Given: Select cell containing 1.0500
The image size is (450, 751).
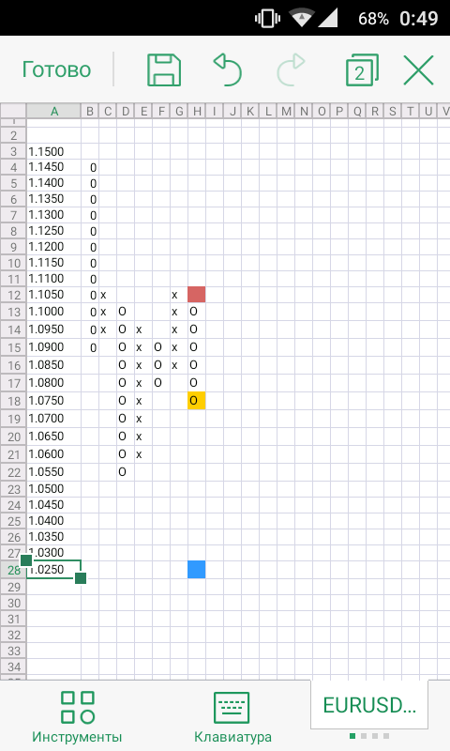Looking at the screenshot, I should (53, 488).
